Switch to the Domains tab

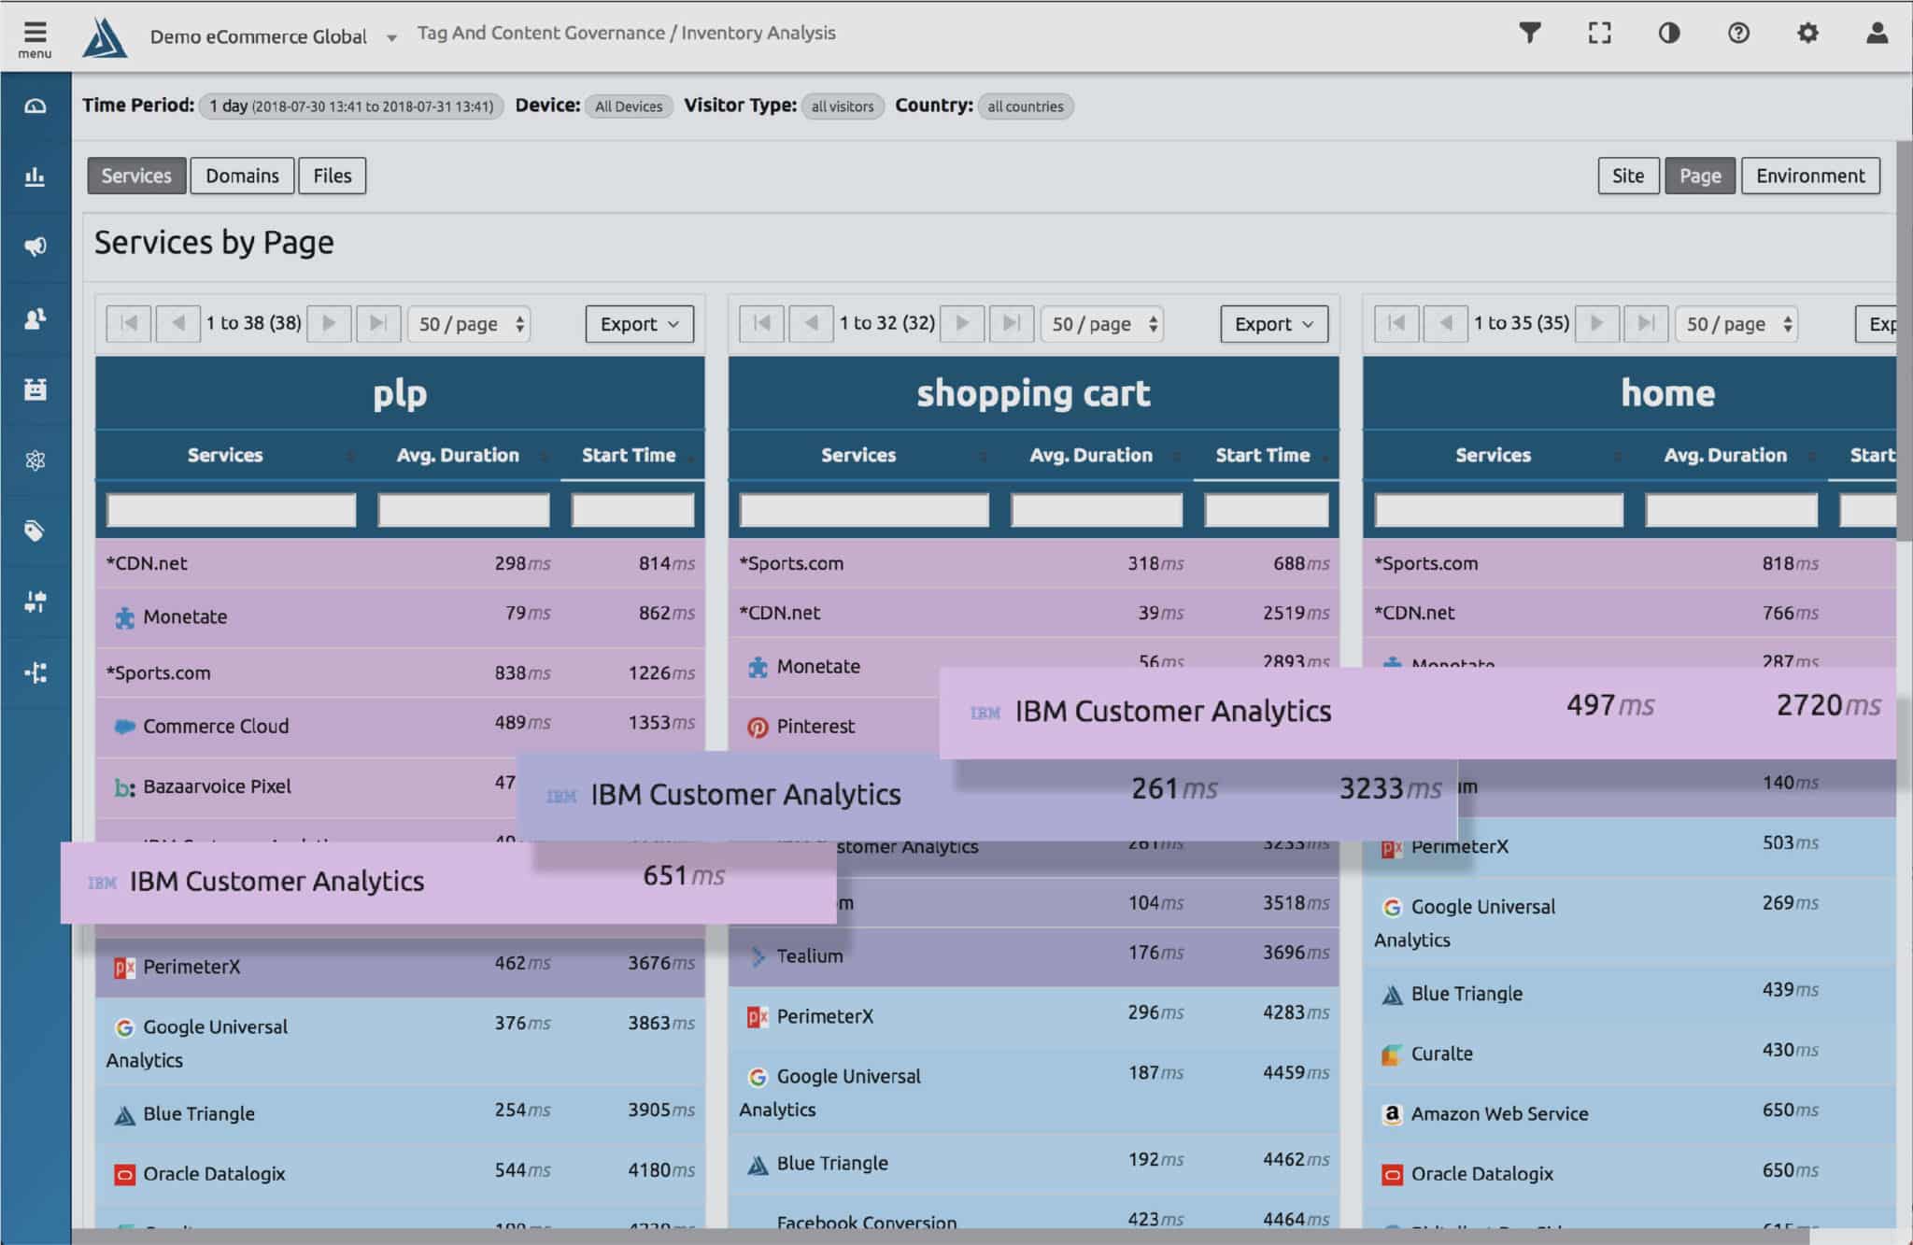click(x=242, y=176)
